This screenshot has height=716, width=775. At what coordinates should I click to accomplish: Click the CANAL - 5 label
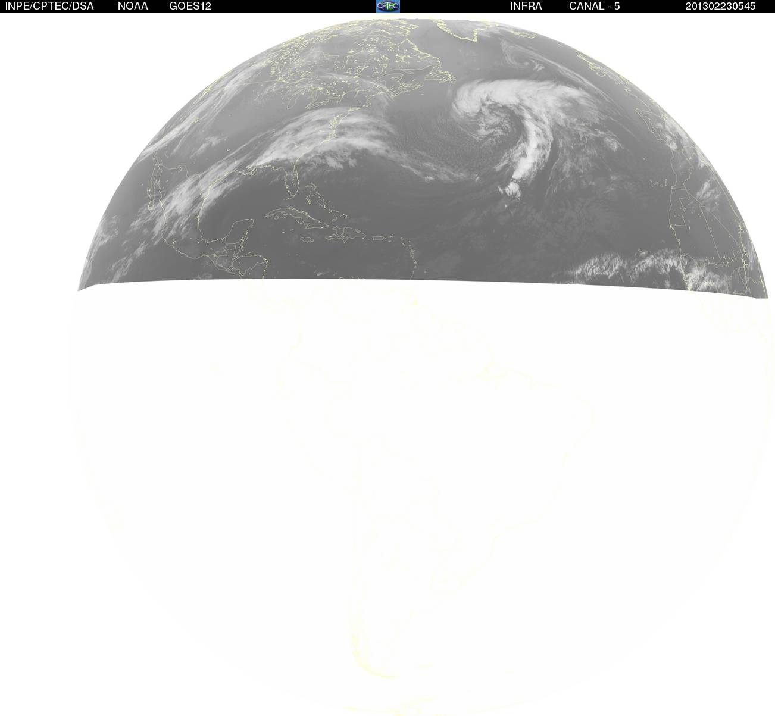tap(594, 6)
